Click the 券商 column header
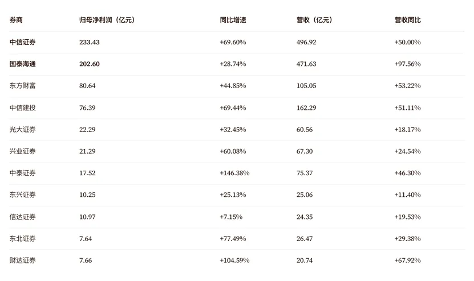Image resolution: width=474 pixels, height=281 pixels. [16, 20]
